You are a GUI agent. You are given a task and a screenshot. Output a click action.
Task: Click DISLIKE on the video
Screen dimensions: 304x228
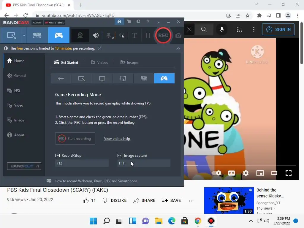[115, 200]
